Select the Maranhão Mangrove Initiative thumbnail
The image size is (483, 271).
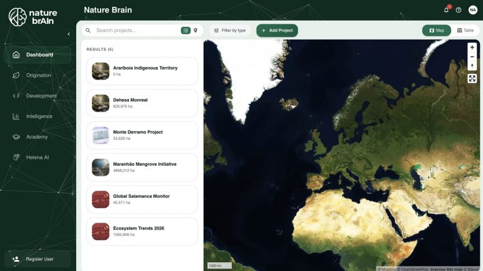pyautogui.click(x=101, y=167)
